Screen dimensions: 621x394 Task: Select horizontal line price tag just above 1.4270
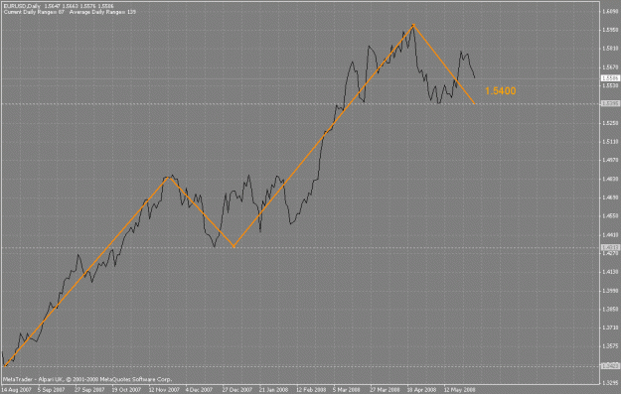pyautogui.click(x=610, y=248)
